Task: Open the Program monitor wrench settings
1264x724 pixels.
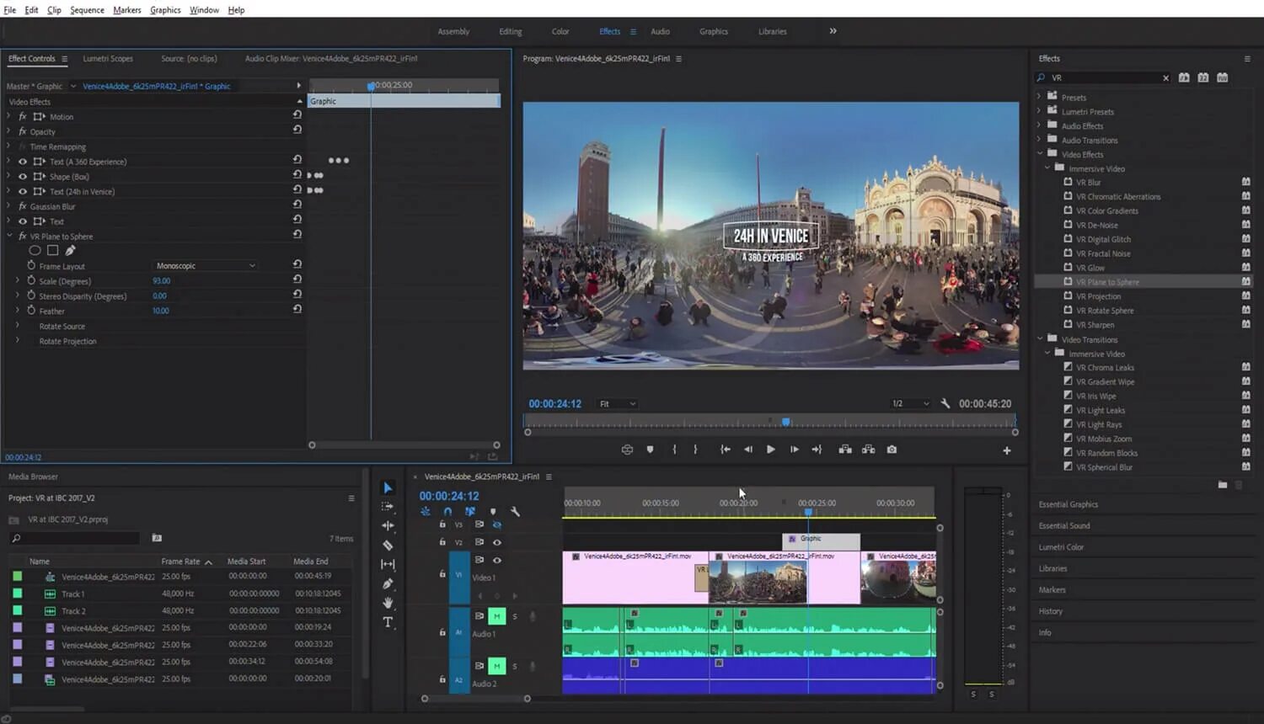Action: (x=945, y=404)
